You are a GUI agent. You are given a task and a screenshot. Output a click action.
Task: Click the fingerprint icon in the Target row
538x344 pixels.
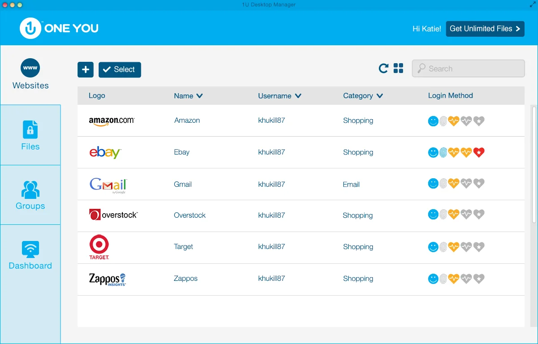(443, 247)
